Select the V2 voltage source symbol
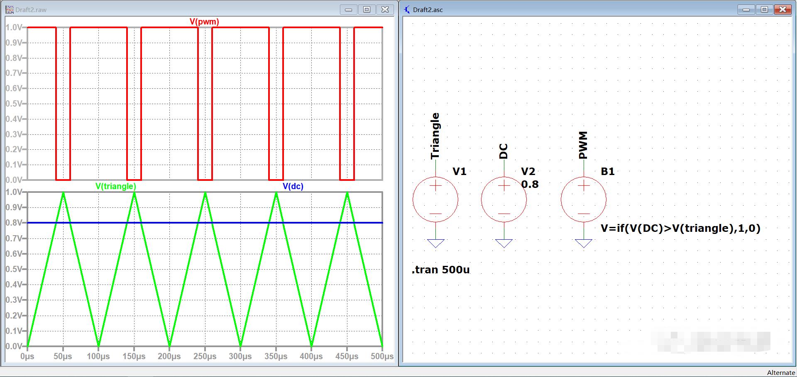This screenshot has width=797, height=377. point(504,199)
